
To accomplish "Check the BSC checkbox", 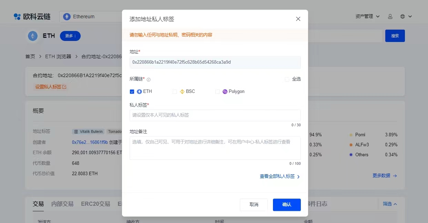I will point(175,91).
